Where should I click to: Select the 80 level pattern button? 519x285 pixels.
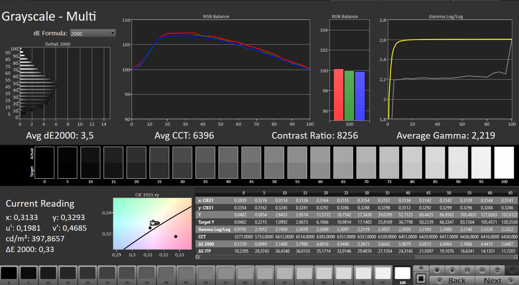323,275
